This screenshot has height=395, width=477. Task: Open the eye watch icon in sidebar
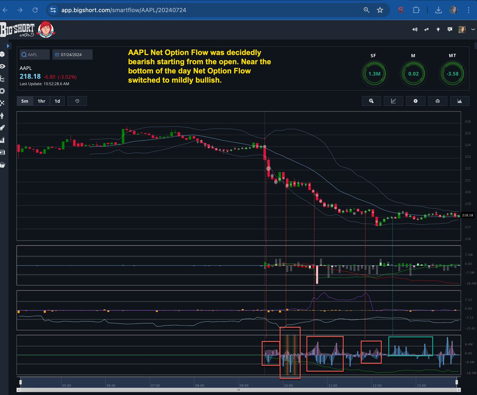2,66
